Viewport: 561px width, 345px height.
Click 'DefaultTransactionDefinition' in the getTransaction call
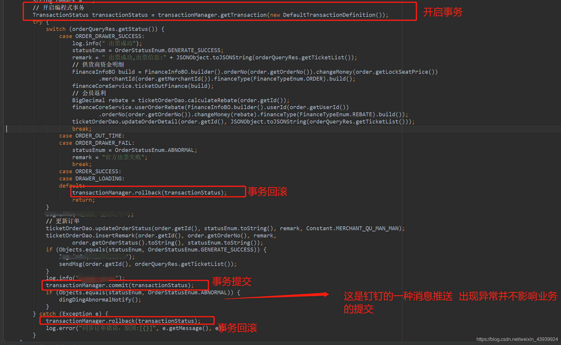tap(329, 15)
